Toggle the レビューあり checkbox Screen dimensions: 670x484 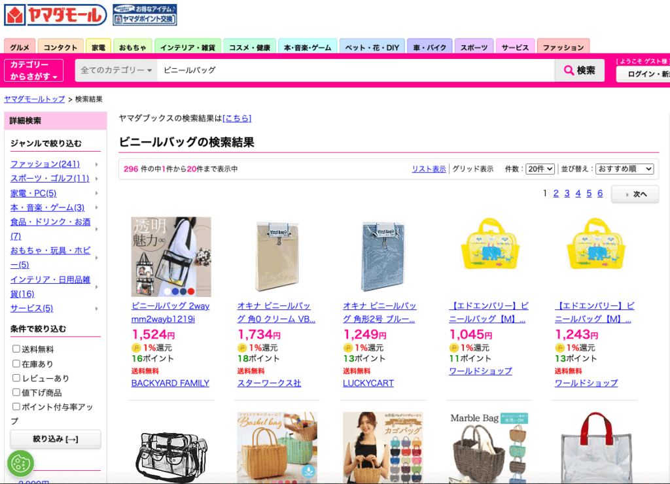click(x=16, y=378)
